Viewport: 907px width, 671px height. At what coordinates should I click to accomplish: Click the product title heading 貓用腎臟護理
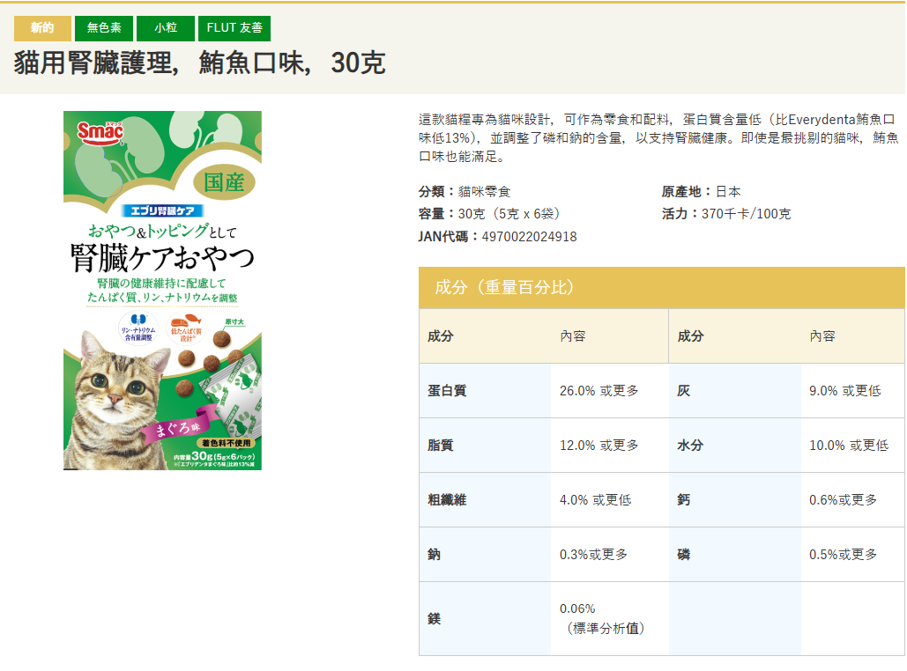199,63
